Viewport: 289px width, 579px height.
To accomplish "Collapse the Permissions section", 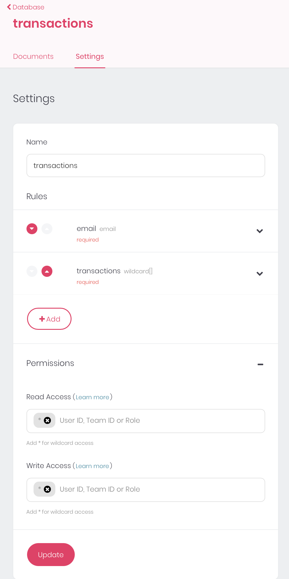I will click(260, 364).
